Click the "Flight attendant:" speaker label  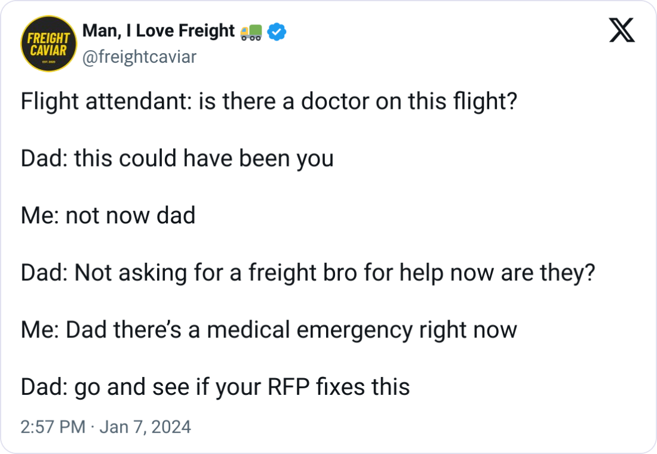pyautogui.click(x=104, y=102)
